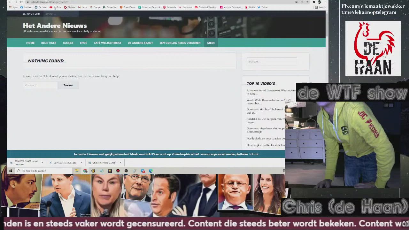
Task: Click the sidebar Zoeken search field
Action: coord(272,61)
